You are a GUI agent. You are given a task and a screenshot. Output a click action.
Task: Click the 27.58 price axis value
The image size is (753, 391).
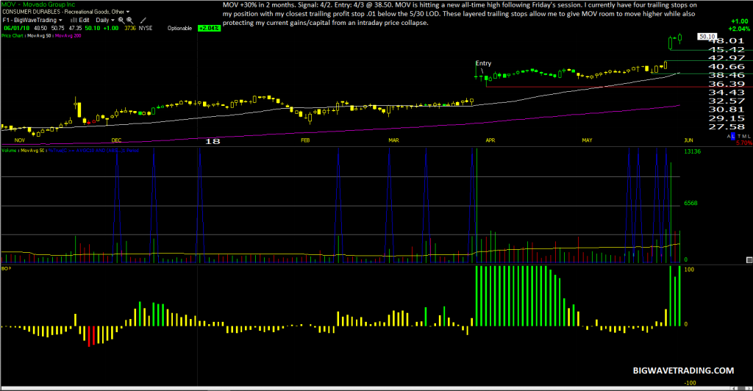[x=726, y=126]
